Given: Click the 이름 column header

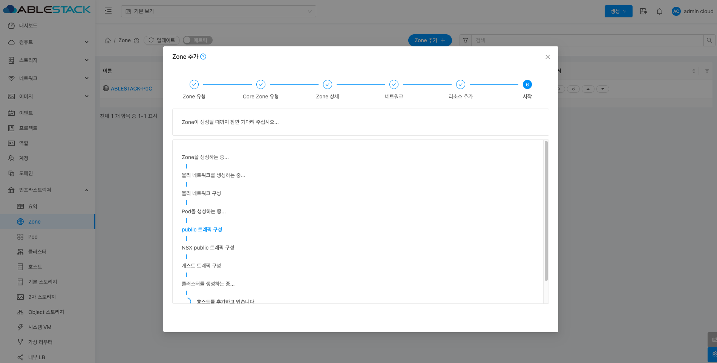Looking at the screenshot, I should point(107,71).
